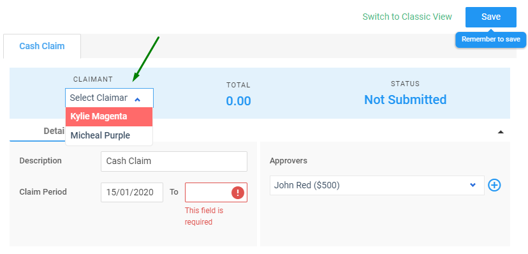
Task: Click the This field is required message
Action: pos(204,216)
